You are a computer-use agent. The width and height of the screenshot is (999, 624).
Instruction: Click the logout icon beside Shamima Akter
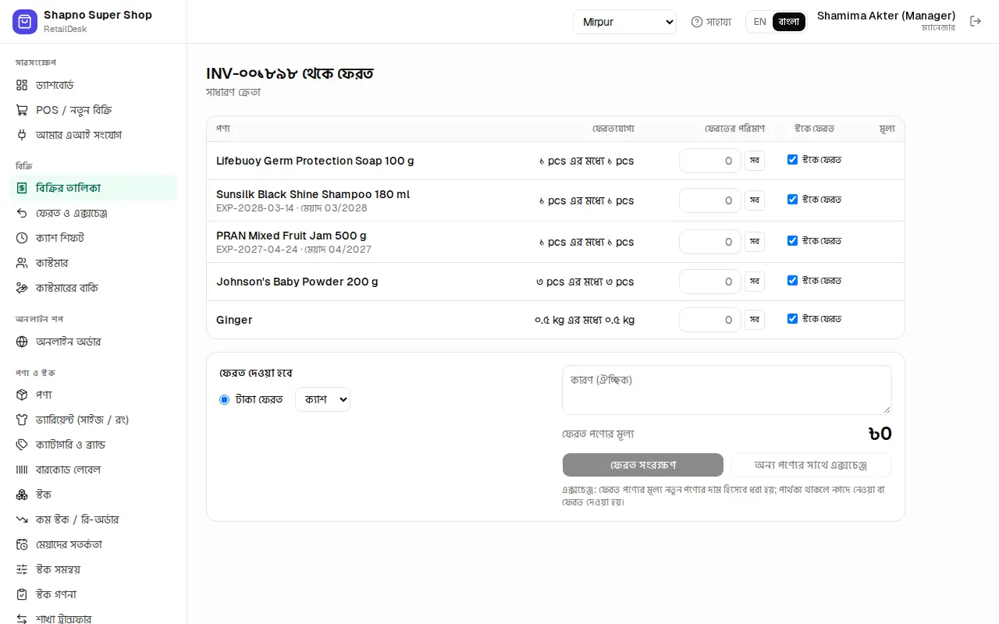click(976, 21)
